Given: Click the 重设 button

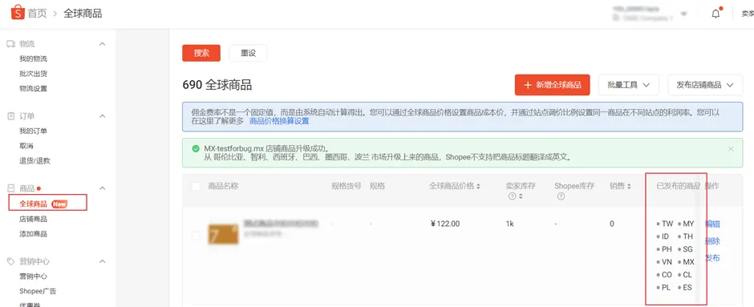Looking at the screenshot, I should (x=248, y=54).
